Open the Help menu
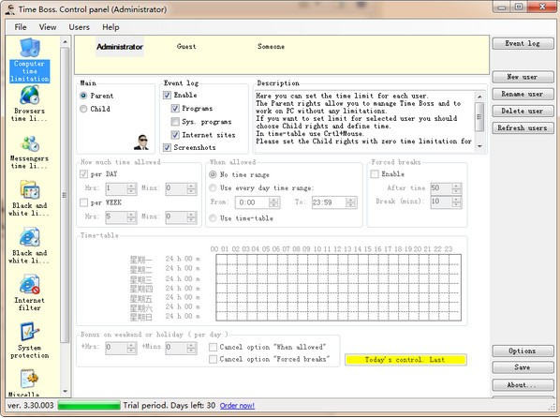This screenshot has height=418, width=560. point(111,27)
